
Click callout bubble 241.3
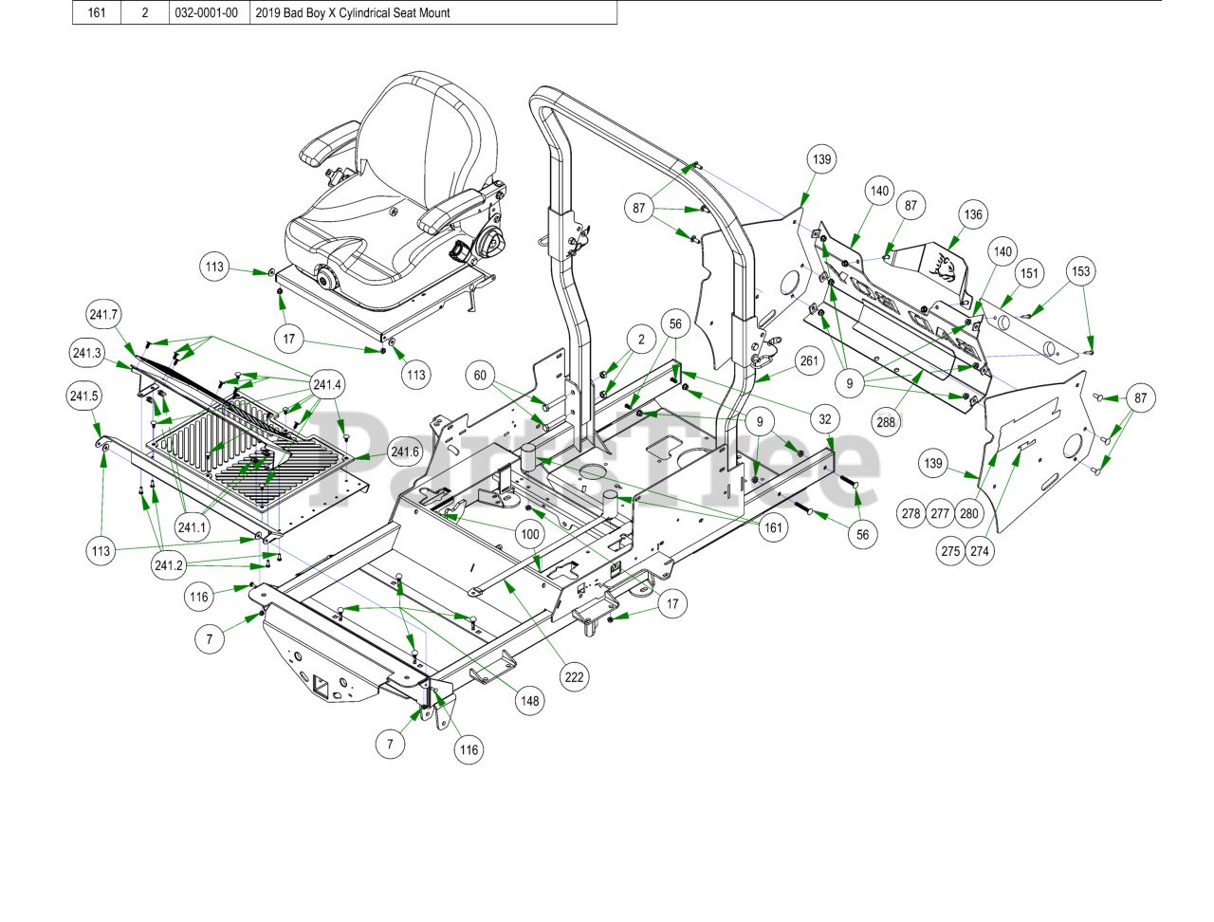[x=87, y=353]
